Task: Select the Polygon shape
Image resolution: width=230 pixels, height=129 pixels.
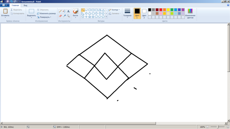Action: tap(100, 10)
